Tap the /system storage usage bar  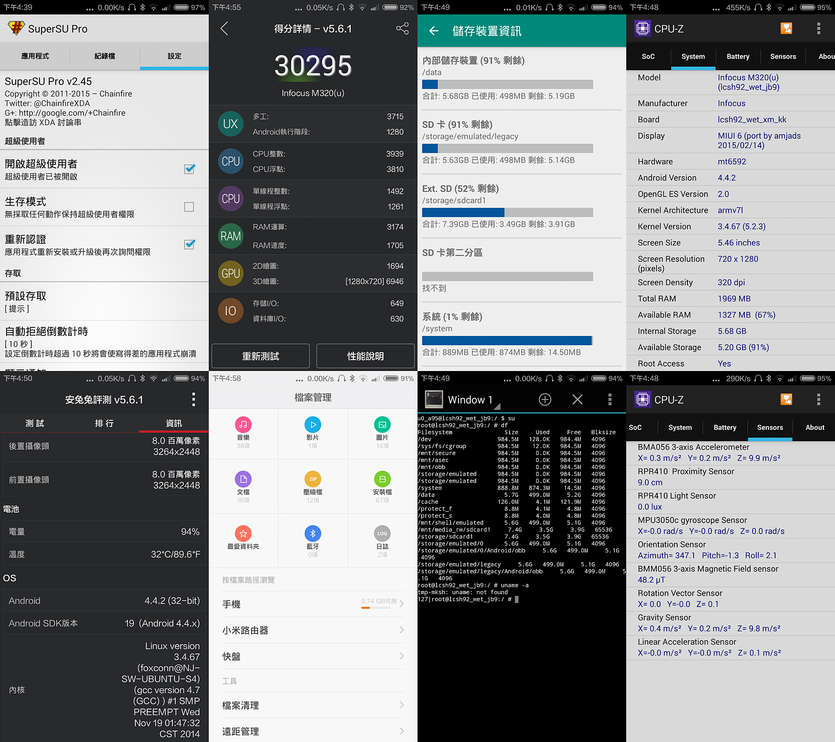pos(507,340)
